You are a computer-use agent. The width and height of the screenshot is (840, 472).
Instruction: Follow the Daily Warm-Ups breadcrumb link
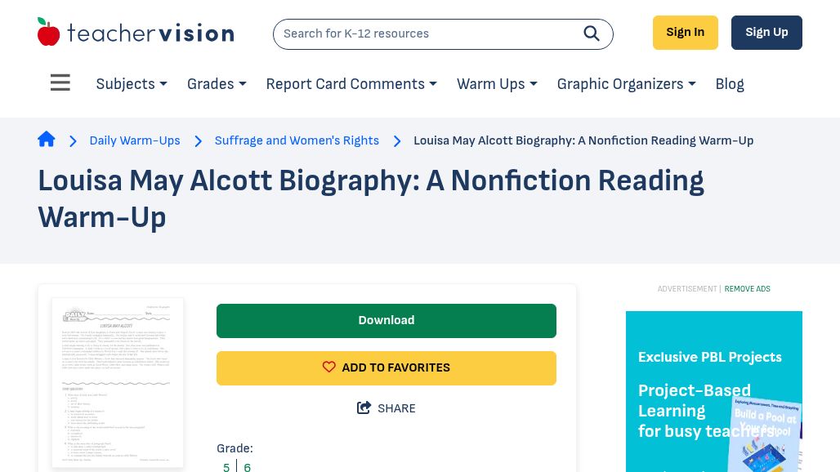[135, 140]
